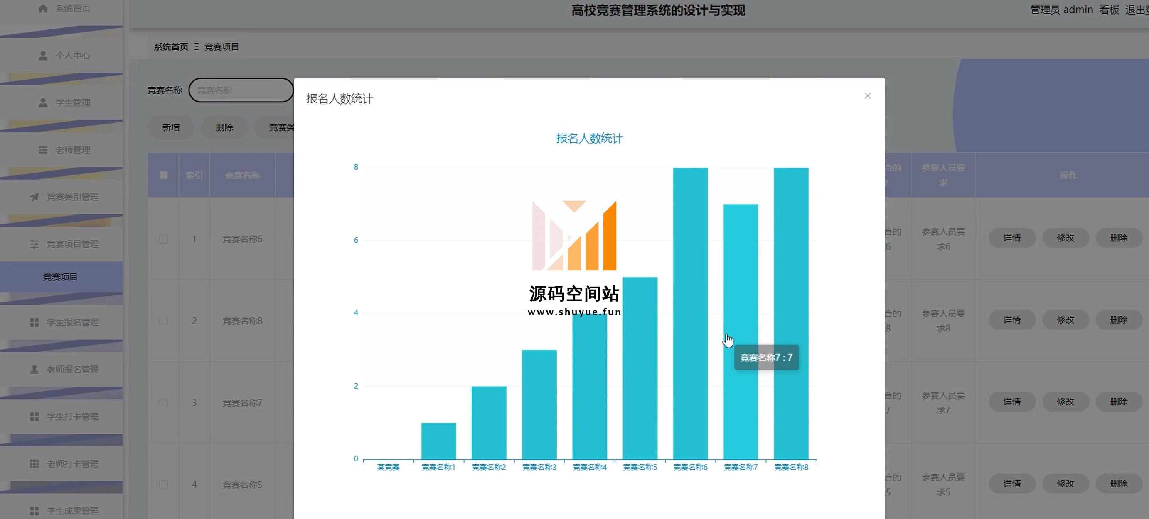This screenshot has width=1149, height=519.
Task: Open 老师管理 menu
Action: [62, 150]
